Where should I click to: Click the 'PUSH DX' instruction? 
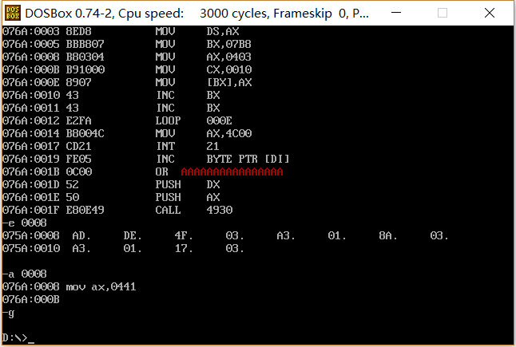point(188,185)
